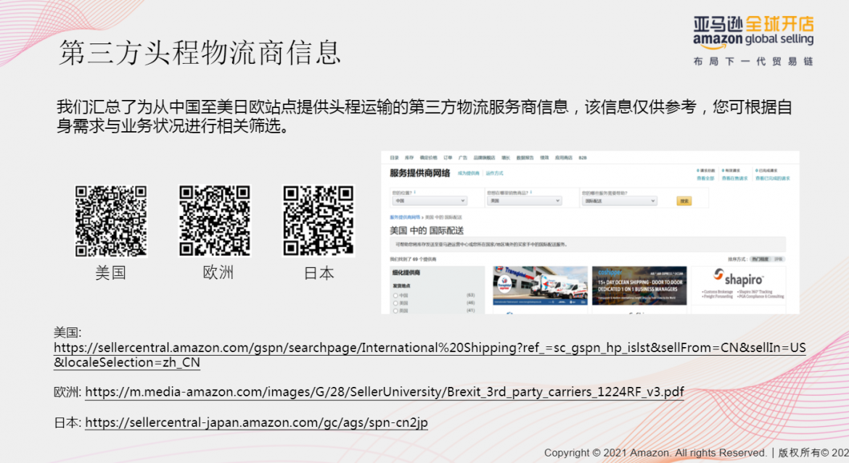The image size is (849, 463).
Task: Click the Amazon Global Selling logo
Action: tap(752, 33)
